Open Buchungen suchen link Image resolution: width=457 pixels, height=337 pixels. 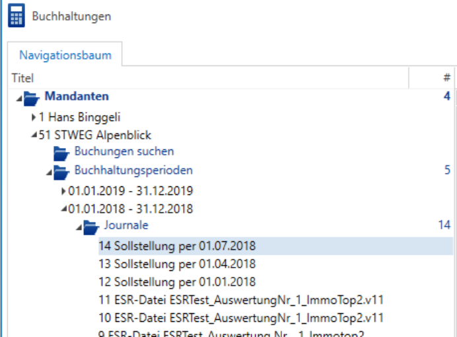pos(124,151)
